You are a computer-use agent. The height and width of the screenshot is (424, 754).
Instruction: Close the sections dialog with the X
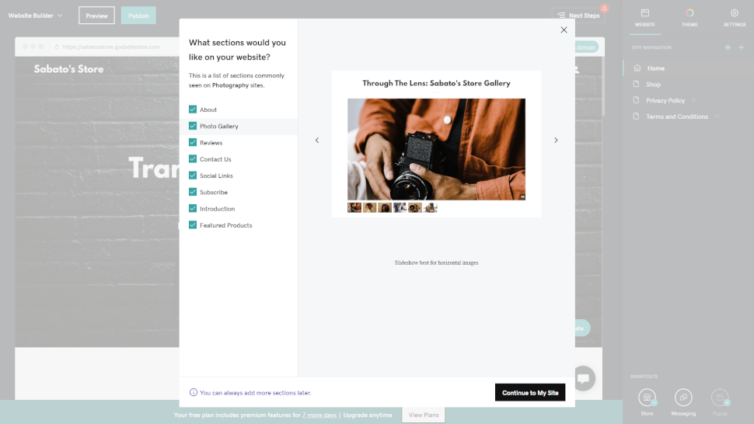(x=564, y=30)
